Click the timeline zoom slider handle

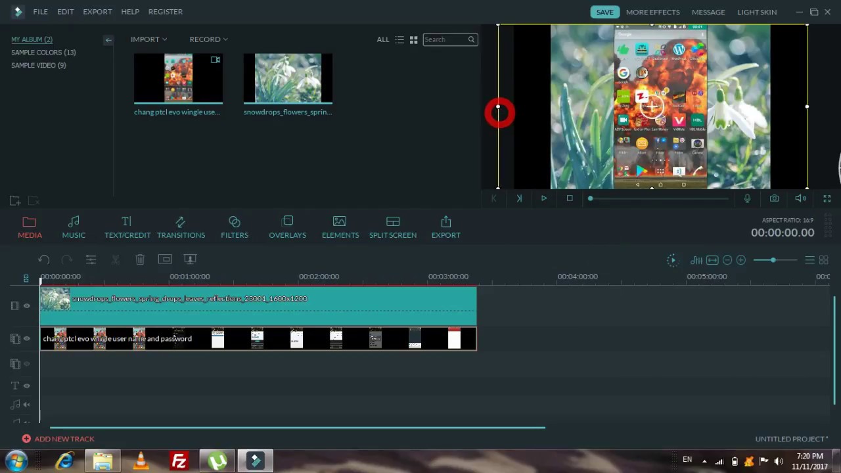[773, 260]
